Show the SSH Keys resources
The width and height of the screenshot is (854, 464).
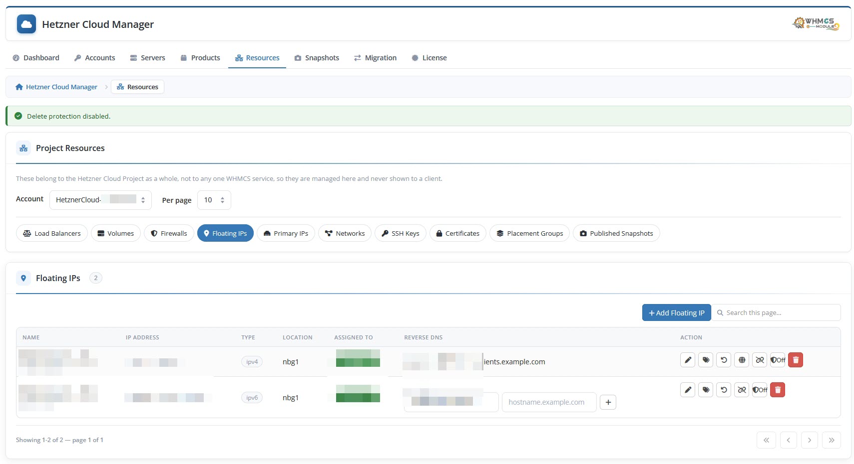(x=401, y=233)
